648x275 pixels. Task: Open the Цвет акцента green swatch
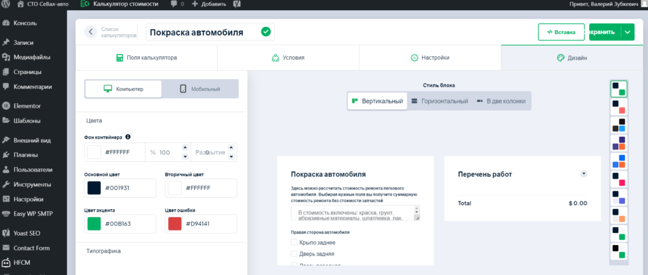(94, 224)
